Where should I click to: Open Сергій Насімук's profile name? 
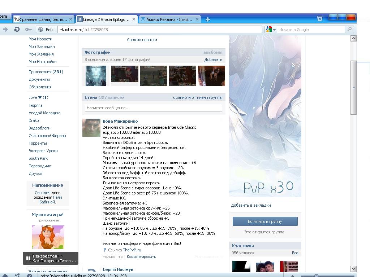118,269
